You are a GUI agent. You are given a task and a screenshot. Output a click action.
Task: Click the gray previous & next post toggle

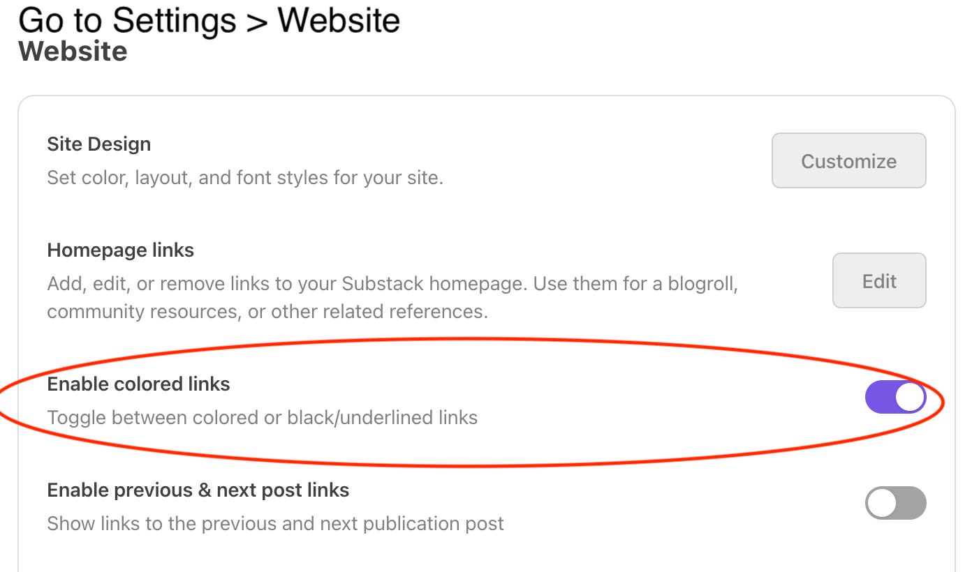pyautogui.click(x=896, y=502)
